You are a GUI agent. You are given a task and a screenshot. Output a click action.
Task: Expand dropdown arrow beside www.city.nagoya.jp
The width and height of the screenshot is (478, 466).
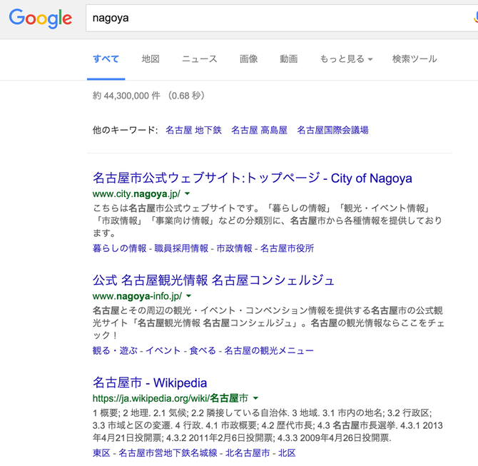[x=188, y=194]
